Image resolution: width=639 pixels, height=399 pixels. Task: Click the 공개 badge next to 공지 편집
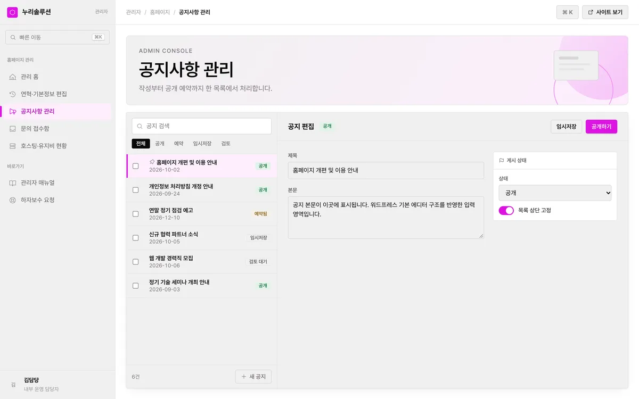tap(327, 127)
